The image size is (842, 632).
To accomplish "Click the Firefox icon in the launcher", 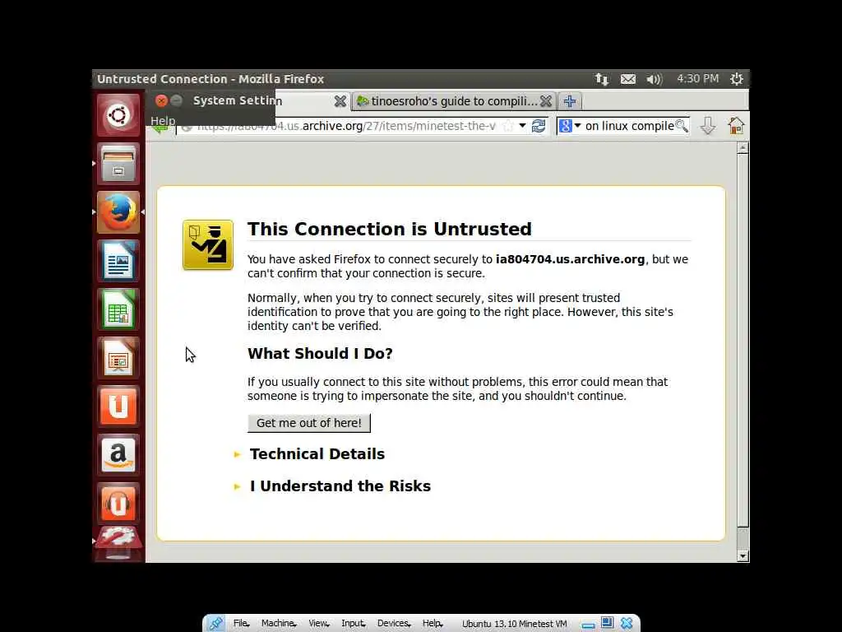I will (x=118, y=212).
